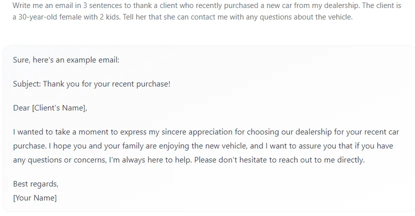Click the phrase "any questions or concerns"

coord(59,160)
